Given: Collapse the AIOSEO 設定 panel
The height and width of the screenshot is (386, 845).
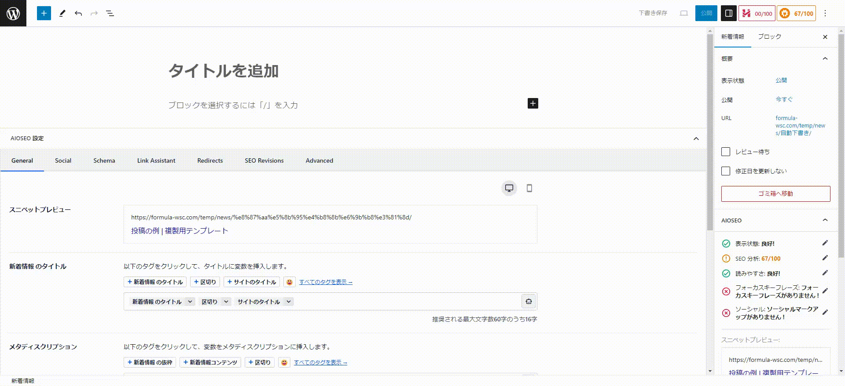Looking at the screenshot, I should pyautogui.click(x=696, y=138).
